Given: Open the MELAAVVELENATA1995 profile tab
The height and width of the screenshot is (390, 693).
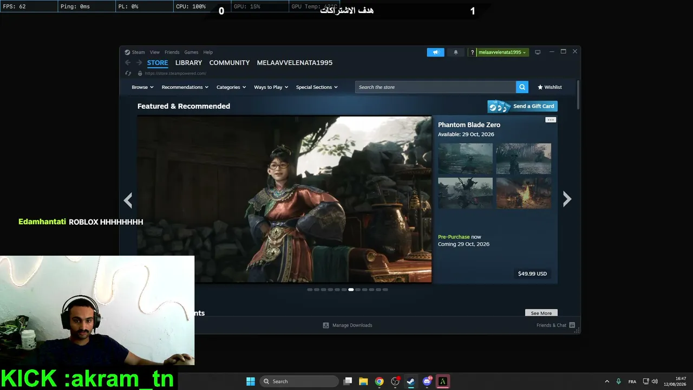Looking at the screenshot, I should click(x=295, y=63).
